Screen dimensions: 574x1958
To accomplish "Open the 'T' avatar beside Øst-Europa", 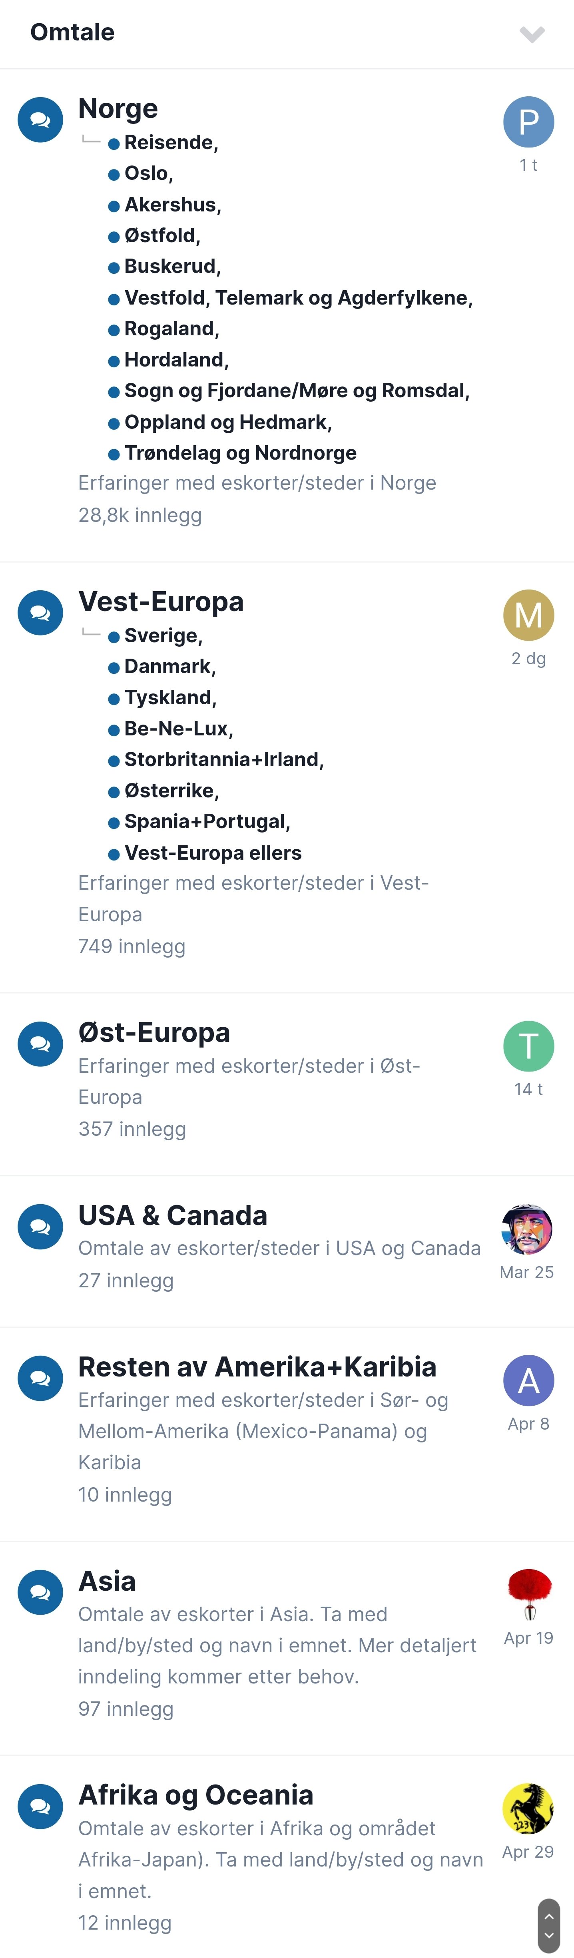I will click(528, 1046).
